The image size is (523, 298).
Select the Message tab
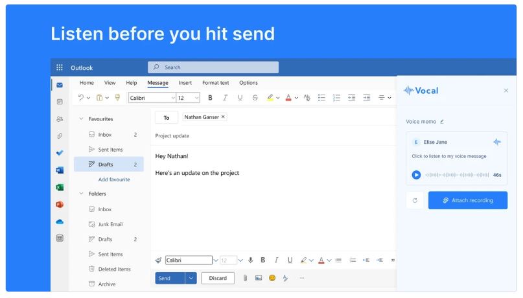coord(157,83)
